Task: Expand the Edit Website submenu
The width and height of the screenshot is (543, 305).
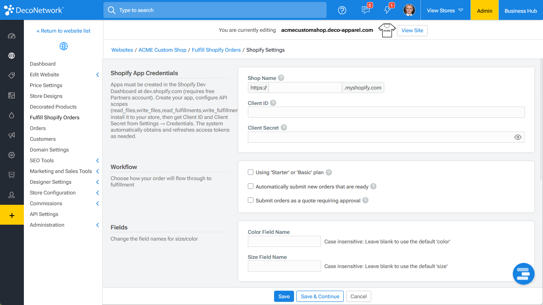Action: click(97, 75)
